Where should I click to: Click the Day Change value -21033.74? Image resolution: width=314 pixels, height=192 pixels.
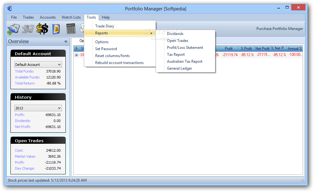tap(53, 168)
